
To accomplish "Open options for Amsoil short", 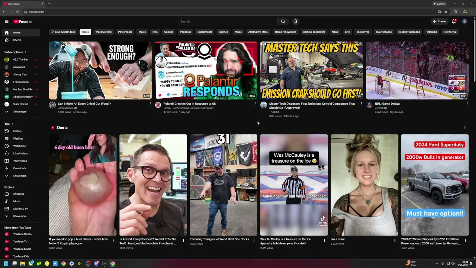I will (183, 240).
